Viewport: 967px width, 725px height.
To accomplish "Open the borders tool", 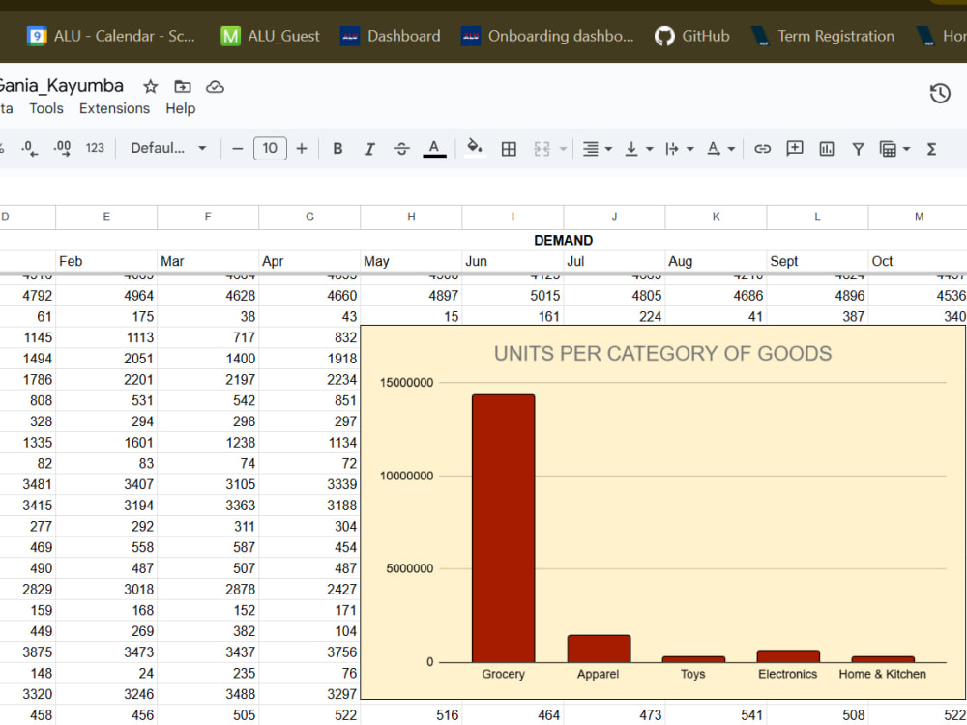I will tap(509, 149).
